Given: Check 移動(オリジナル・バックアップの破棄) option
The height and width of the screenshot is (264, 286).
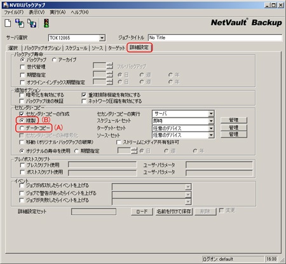Looking at the screenshot, I should (22, 142).
